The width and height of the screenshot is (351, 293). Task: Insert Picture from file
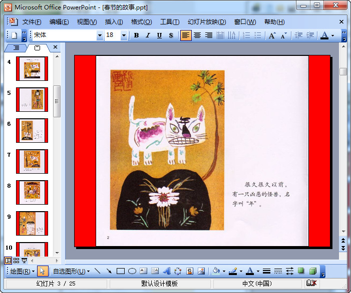201,272
